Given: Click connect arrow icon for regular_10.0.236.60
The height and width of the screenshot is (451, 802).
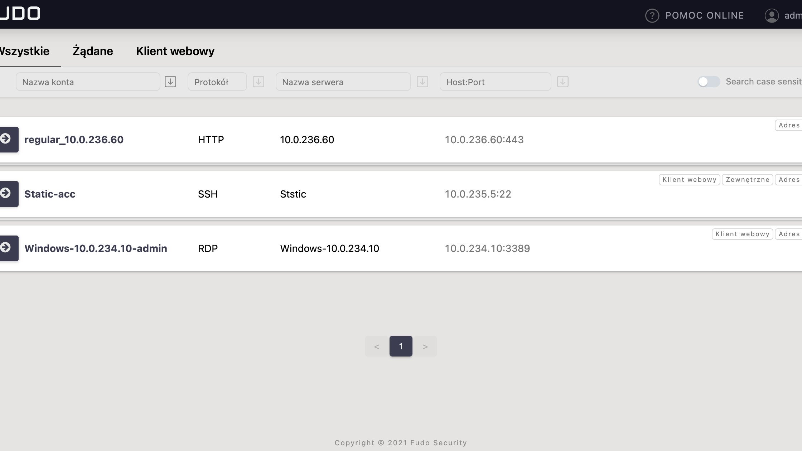Looking at the screenshot, I should click(6, 139).
